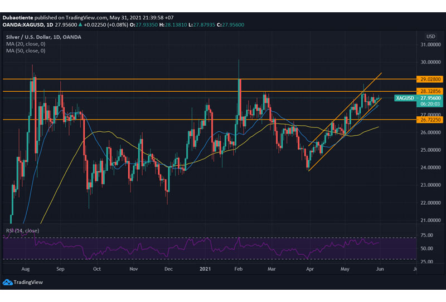Click the OANDA:XAGUSD symbol in header
Screen dimensions: 446x302
click(x=23, y=24)
